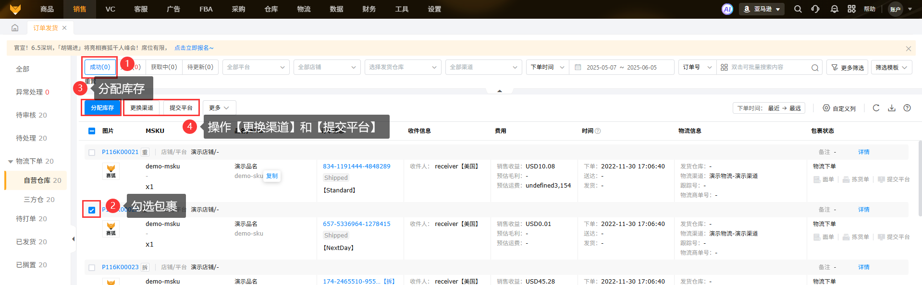Open the notifications bell icon
The height and width of the screenshot is (285, 922).
(835, 9)
